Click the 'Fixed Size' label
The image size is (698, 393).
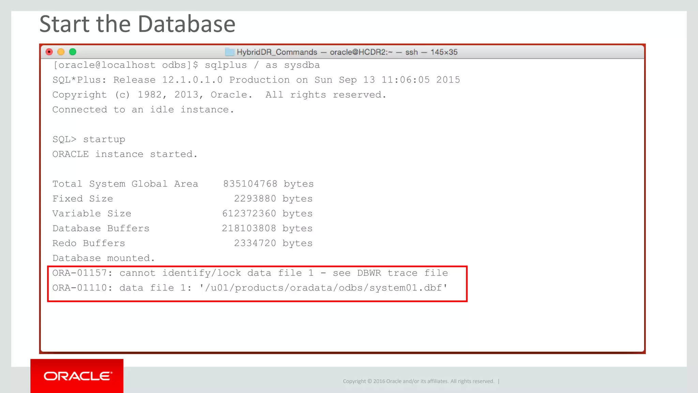[83, 199]
